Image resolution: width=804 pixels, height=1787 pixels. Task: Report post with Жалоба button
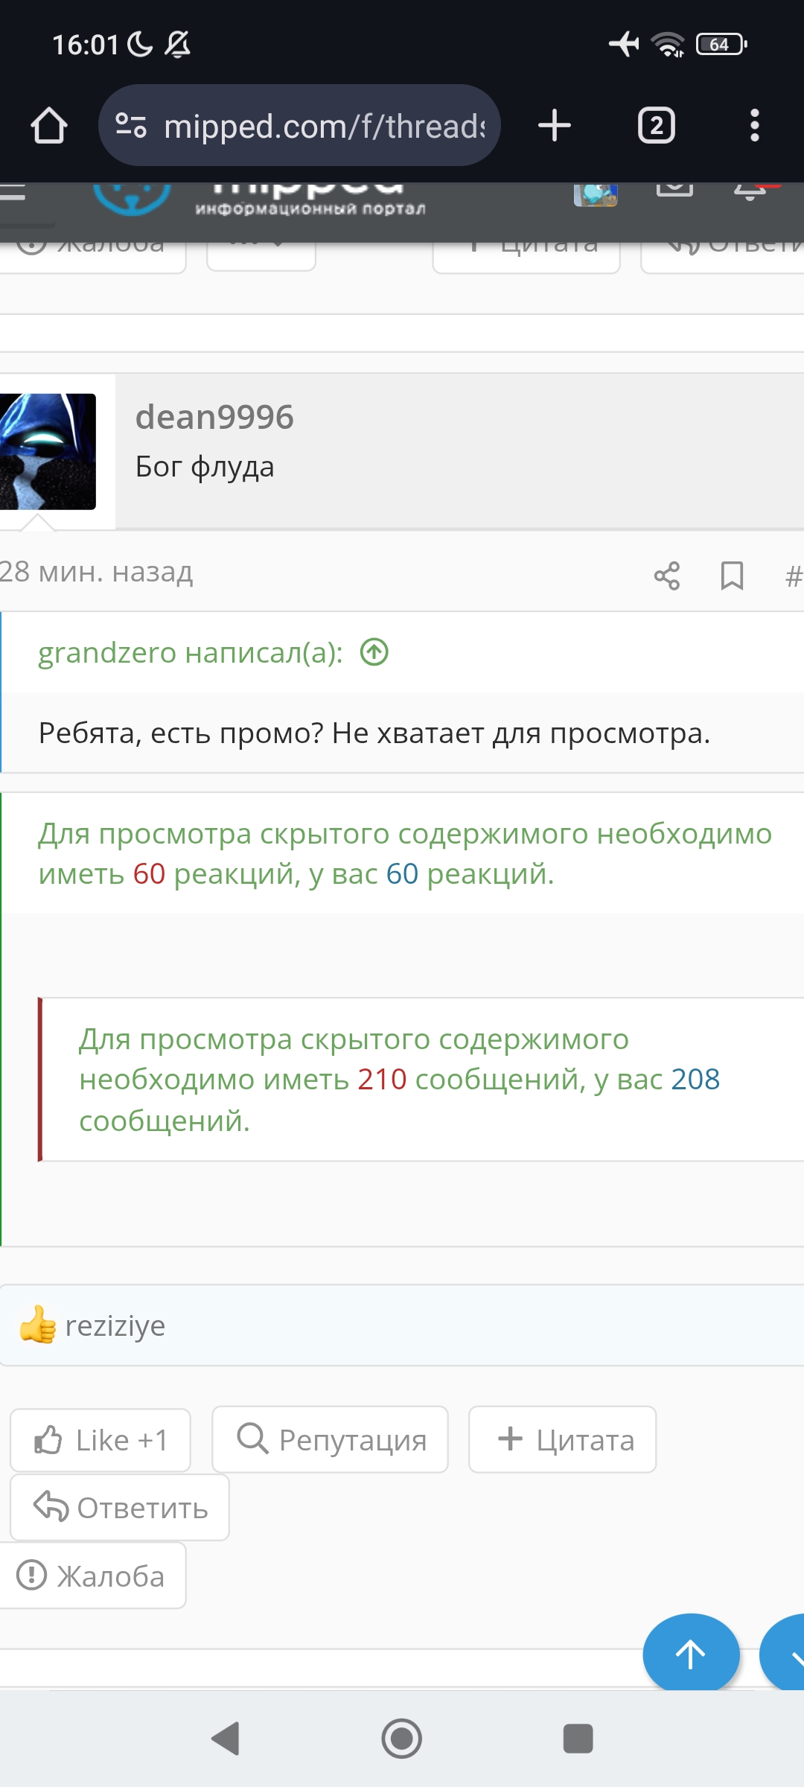(92, 1576)
